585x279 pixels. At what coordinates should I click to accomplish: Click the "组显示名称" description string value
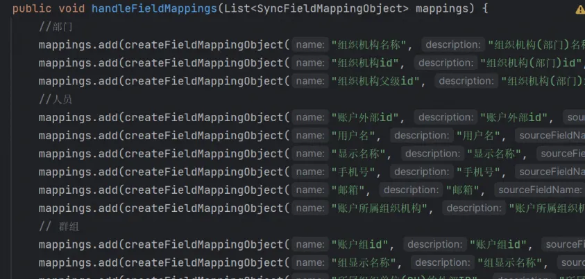(509, 262)
